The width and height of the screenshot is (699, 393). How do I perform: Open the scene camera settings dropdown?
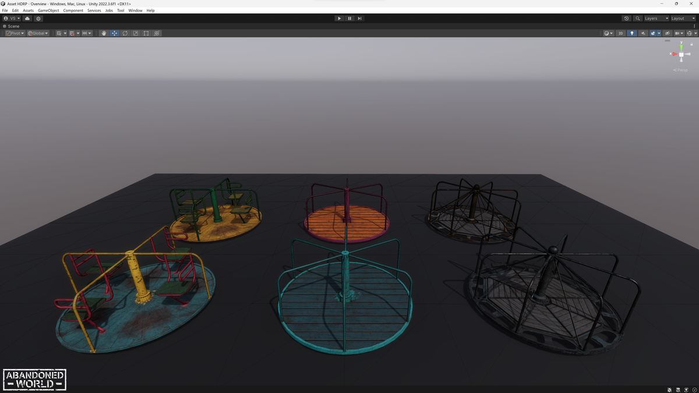coord(678,33)
